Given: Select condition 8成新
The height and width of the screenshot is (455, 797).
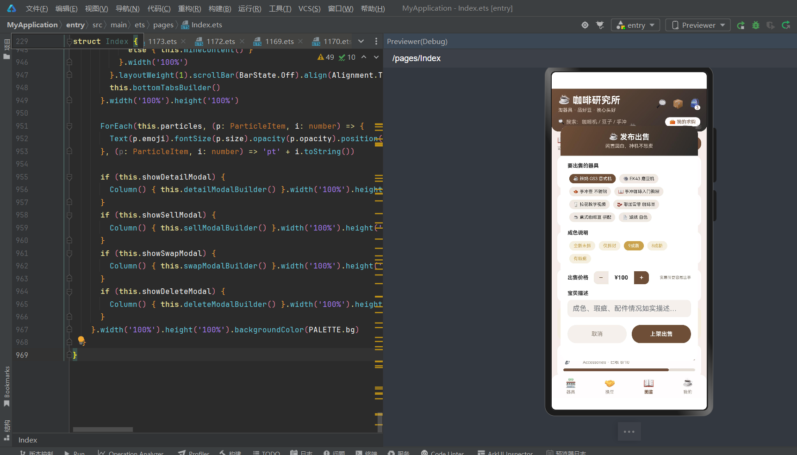Looking at the screenshot, I should [x=657, y=246].
